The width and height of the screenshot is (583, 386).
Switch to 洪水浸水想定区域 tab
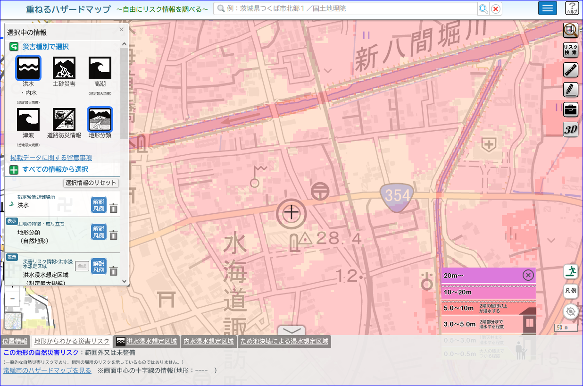(x=147, y=341)
